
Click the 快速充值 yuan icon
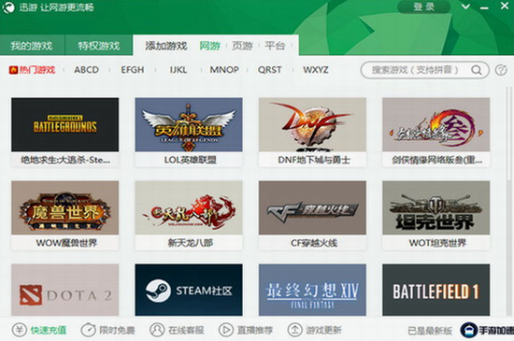point(20,330)
